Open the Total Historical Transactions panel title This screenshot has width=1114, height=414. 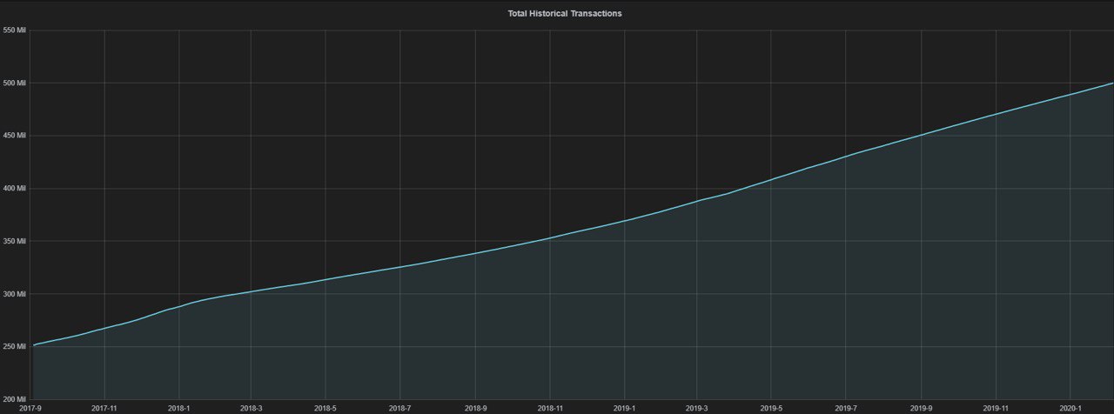coord(565,14)
